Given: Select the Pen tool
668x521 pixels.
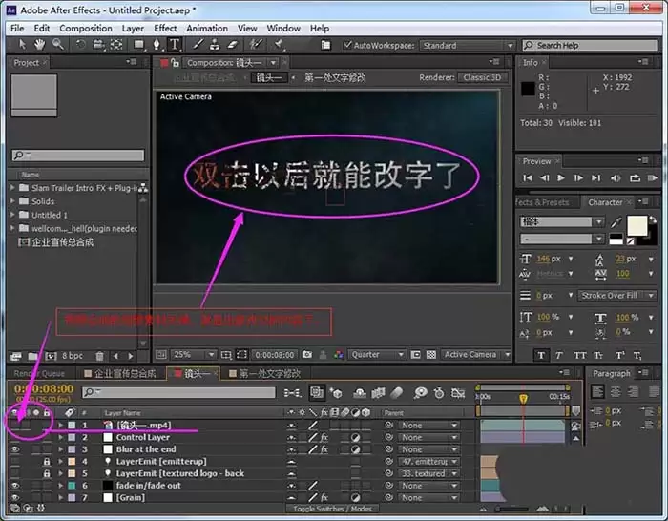Looking at the screenshot, I should click(x=157, y=44).
